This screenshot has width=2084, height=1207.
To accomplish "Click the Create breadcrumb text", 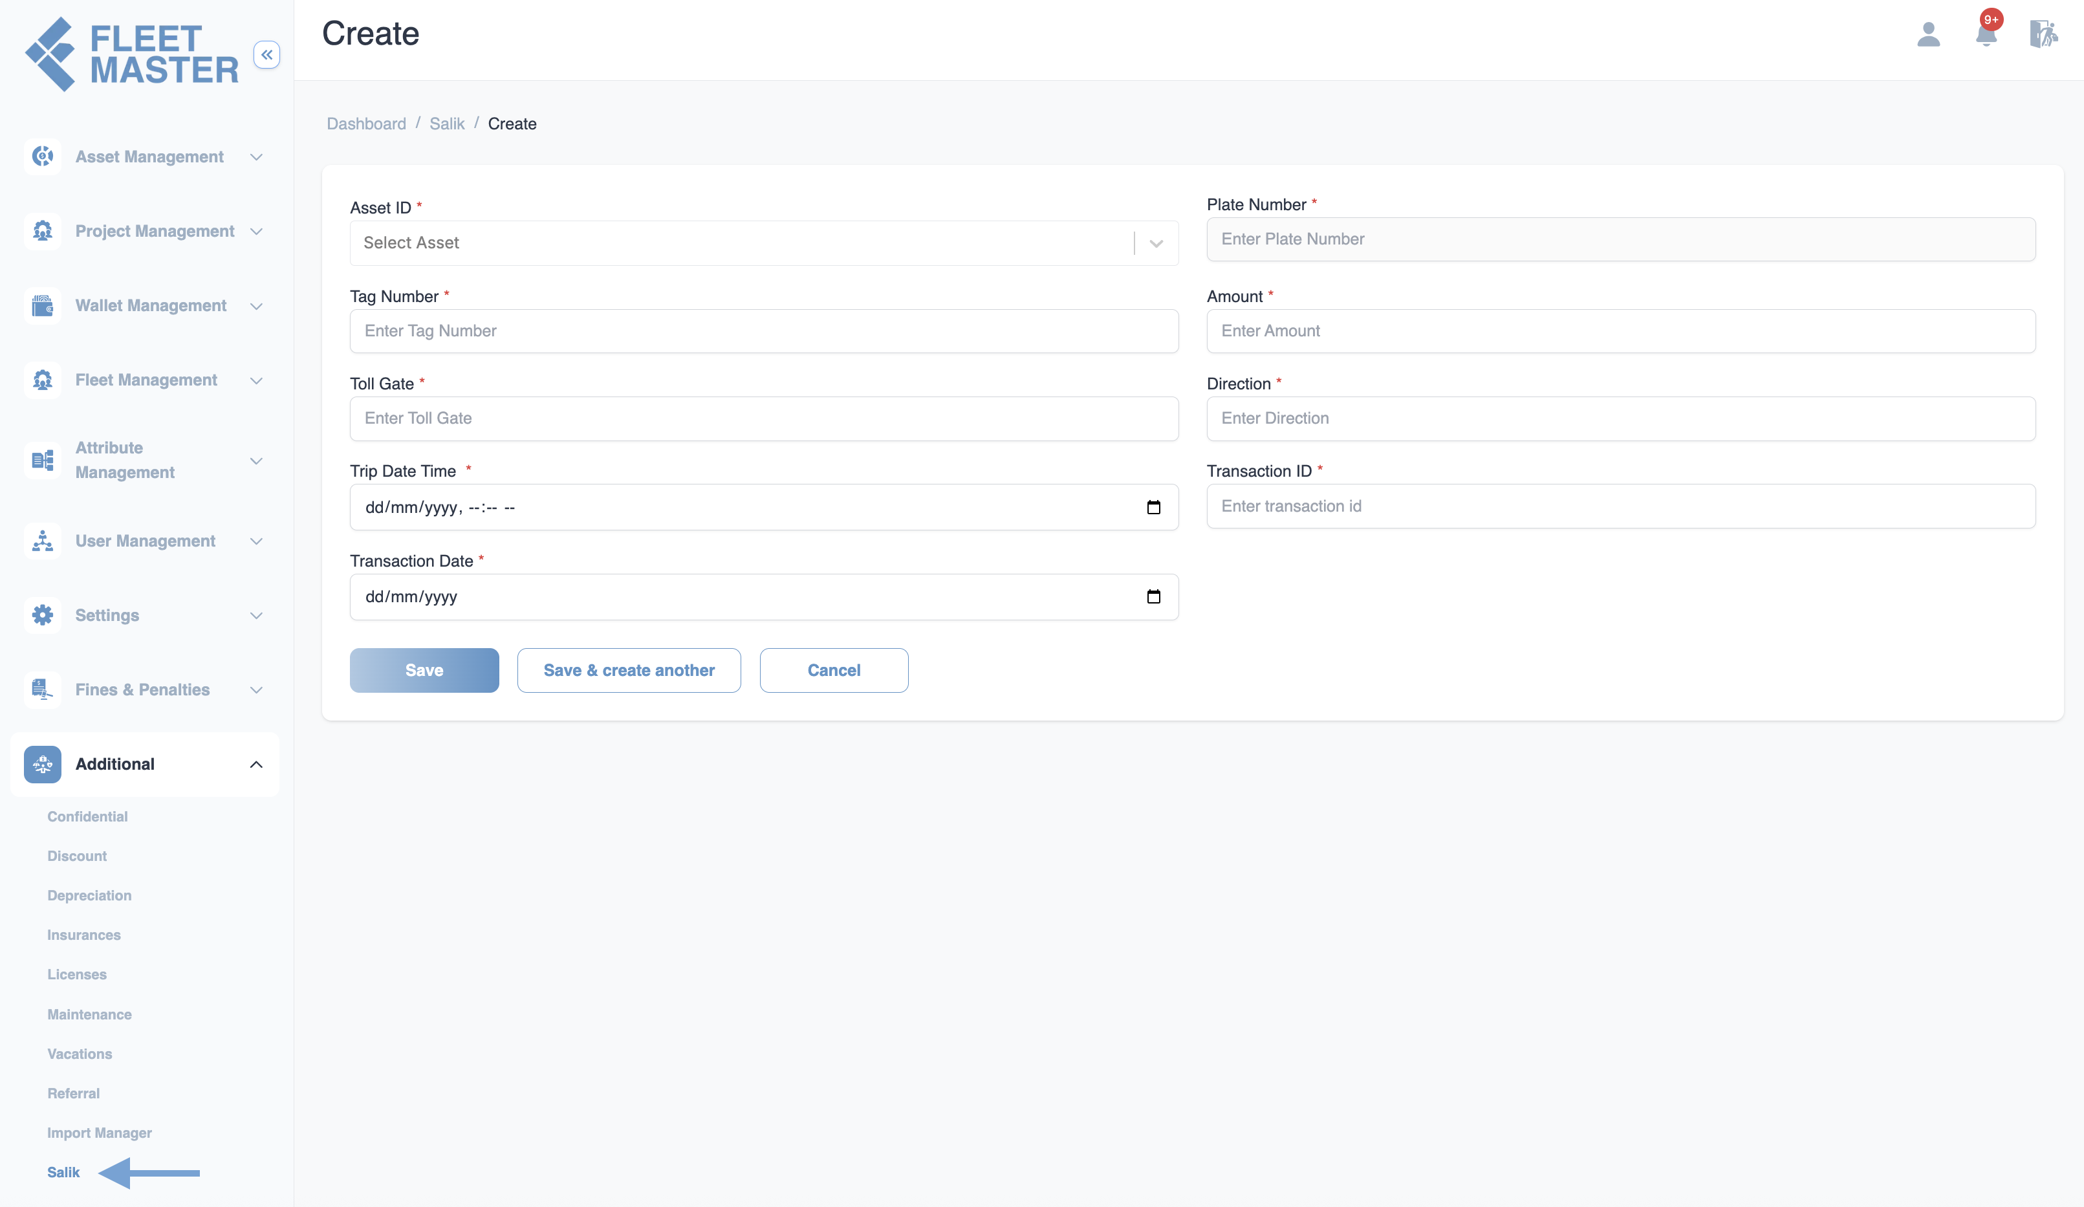I will pyautogui.click(x=512, y=124).
